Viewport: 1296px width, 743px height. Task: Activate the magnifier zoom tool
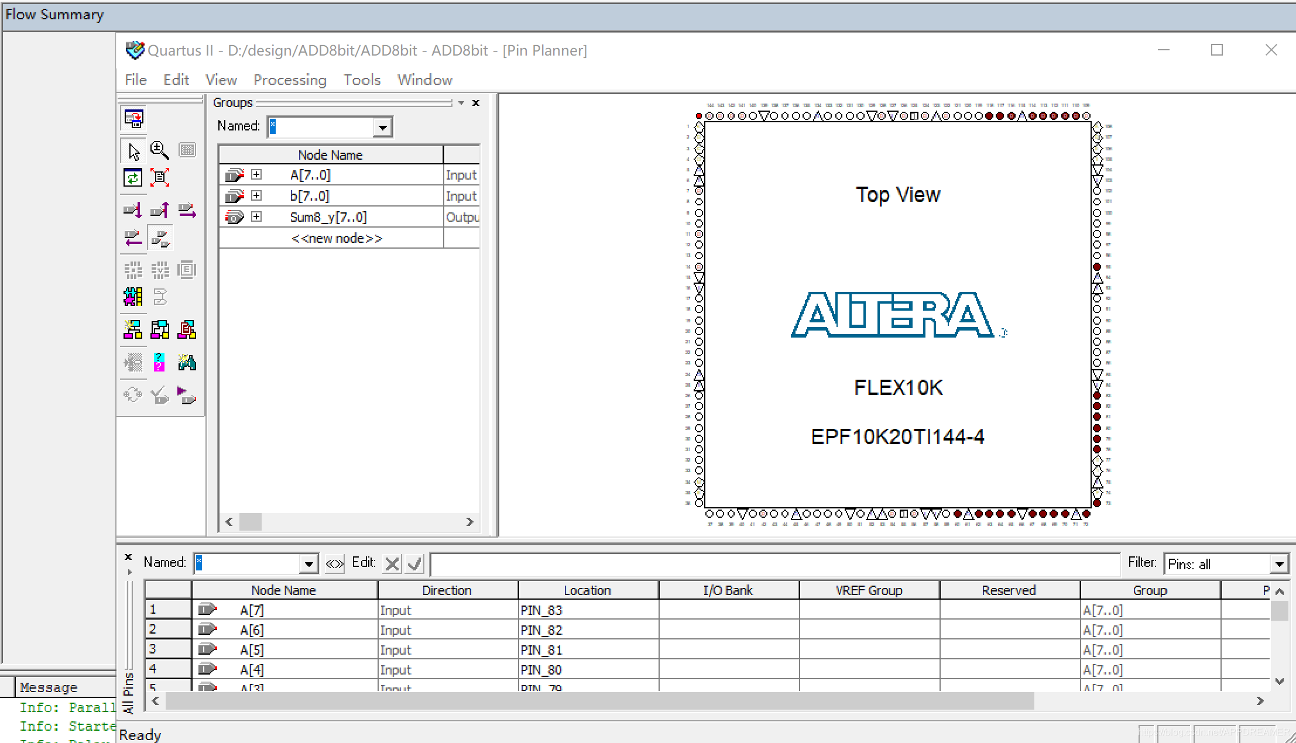pyautogui.click(x=160, y=151)
